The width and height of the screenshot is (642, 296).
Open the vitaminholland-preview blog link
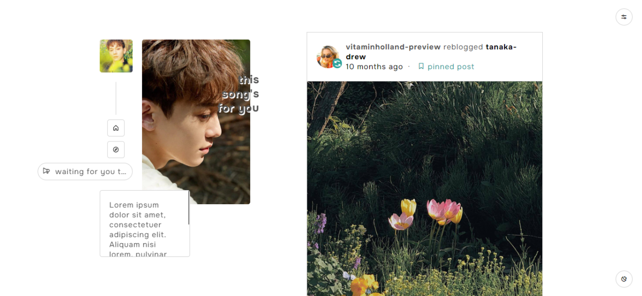coord(393,47)
